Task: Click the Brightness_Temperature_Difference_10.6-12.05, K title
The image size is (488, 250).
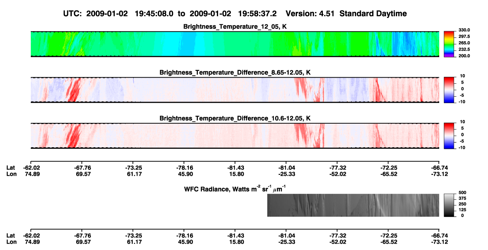Action: [x=235, y=118]
